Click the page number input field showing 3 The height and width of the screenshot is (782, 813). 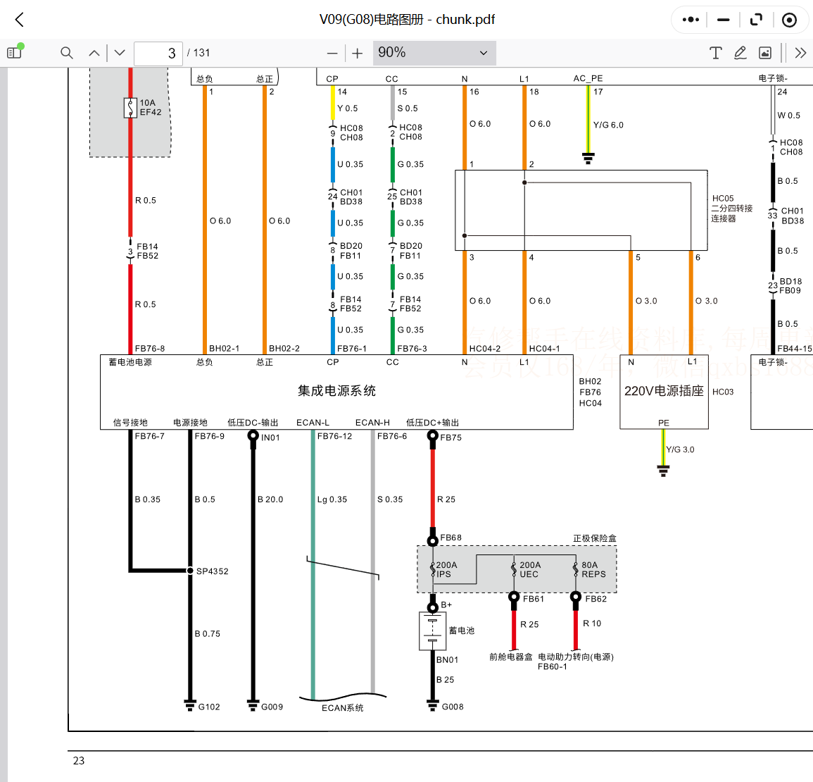point(158,53)
